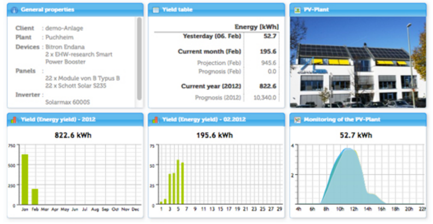
Task: Click the Yield 2012 bar chart icon
Action: [x=14, y=120]
